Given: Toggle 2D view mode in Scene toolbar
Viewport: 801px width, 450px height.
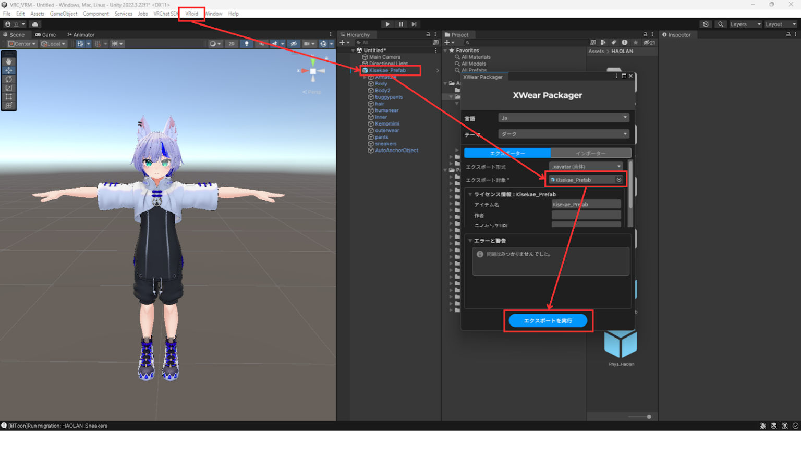Looking at the screenshot, I should 231,44.
